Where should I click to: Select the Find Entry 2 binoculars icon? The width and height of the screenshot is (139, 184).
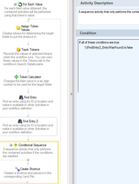tap(20, 121)
